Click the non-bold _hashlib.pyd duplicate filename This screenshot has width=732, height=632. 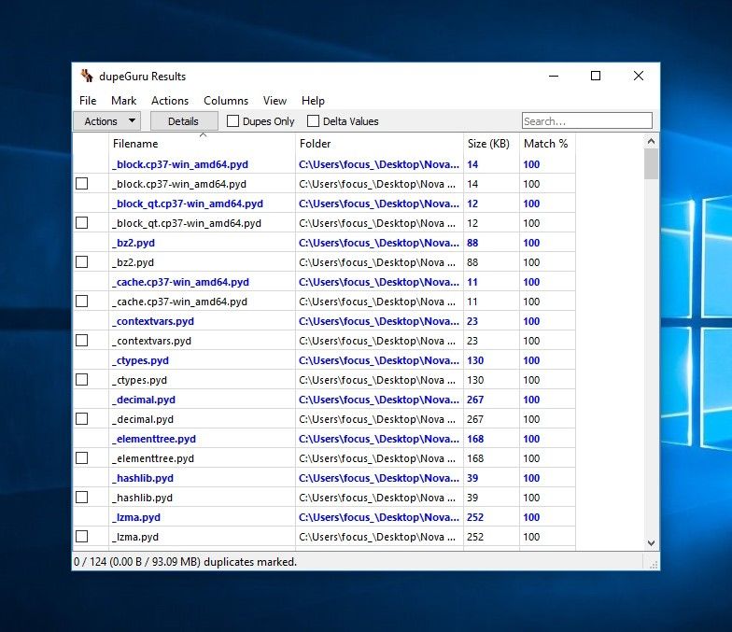pyautogui.click(x=142, y=498)
